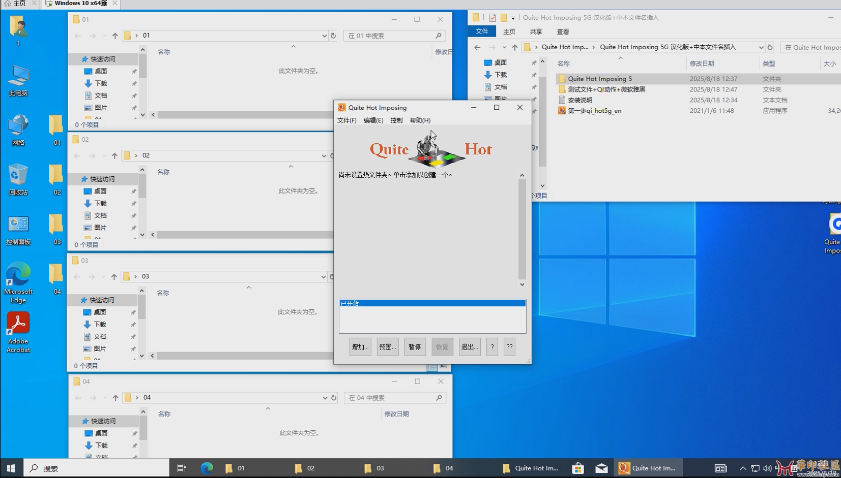This screenshot has width=841, height=478.
Task: Open recent locations dropdown in Quite Hot Explorer
Action: (x=504, y=47)
